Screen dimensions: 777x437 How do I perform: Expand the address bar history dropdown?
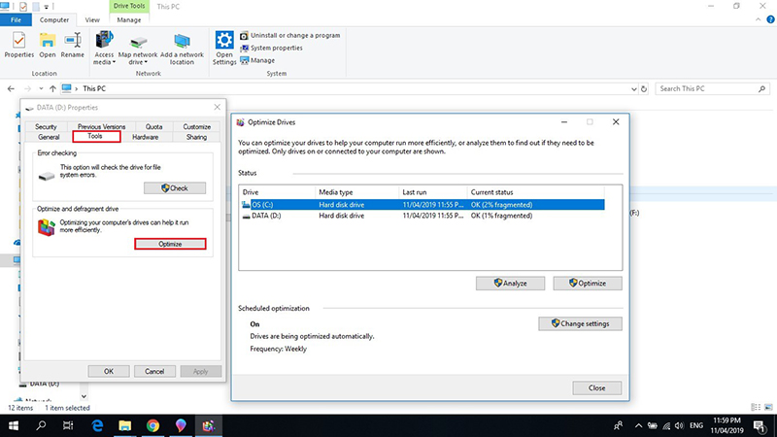point(634,89)
